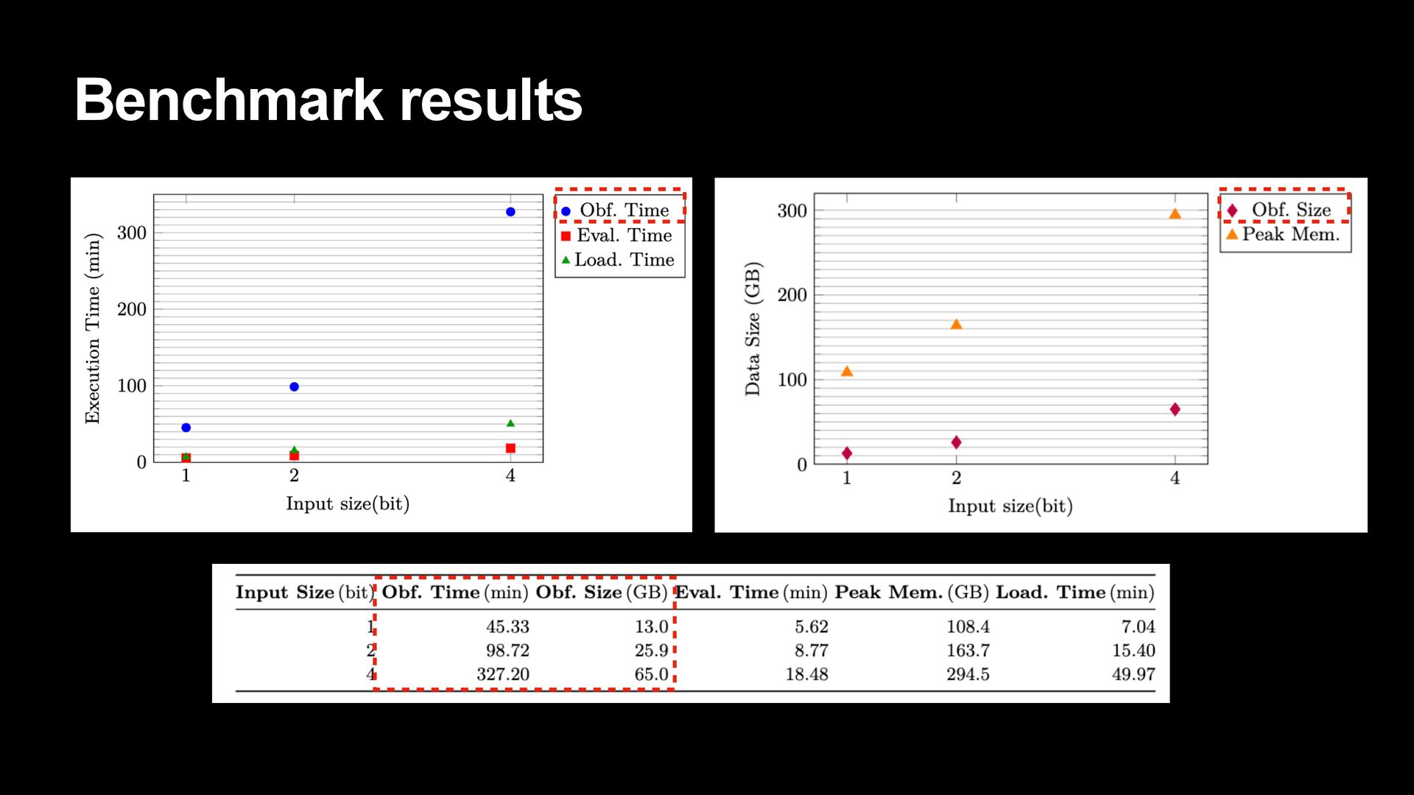This screenshot has width=1414, height=795.
Task: Click the "Benchmark results" slide title
Action: [x=328, y=101]
